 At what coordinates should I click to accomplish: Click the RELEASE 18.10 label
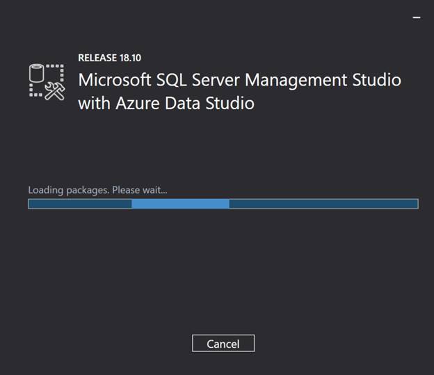(110, 58)
